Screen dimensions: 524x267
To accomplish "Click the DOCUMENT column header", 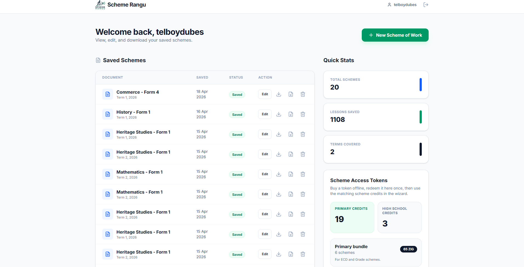I will coord(112,77).
